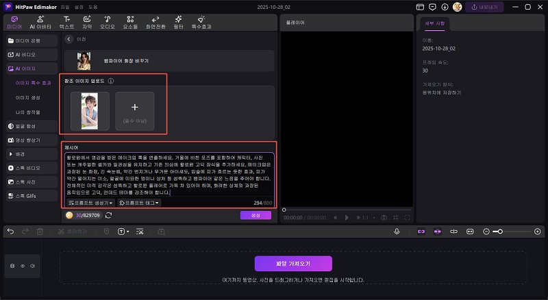Image resolution: width=548 pixels, height=300 pixels.
Task: Open the 파일 menu
Action: [65, 7]
